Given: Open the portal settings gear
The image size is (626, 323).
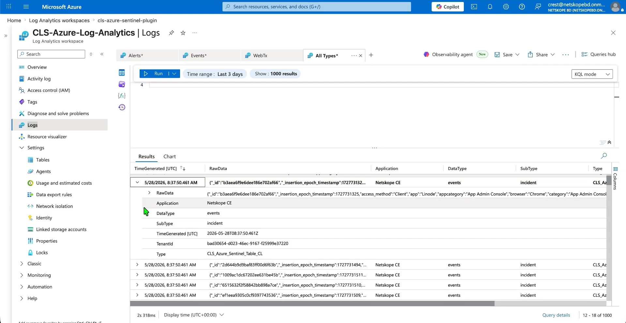Looking at the screenshot, I should [506, 7].
